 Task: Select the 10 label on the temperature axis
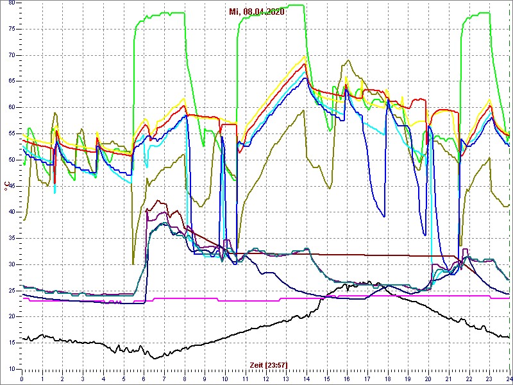pos(11,370)
